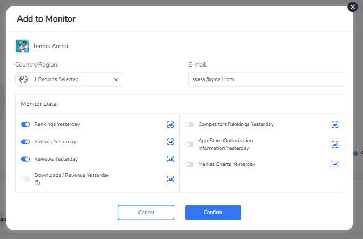Open preview icon for Reviews Yesterday

(170, 159)
